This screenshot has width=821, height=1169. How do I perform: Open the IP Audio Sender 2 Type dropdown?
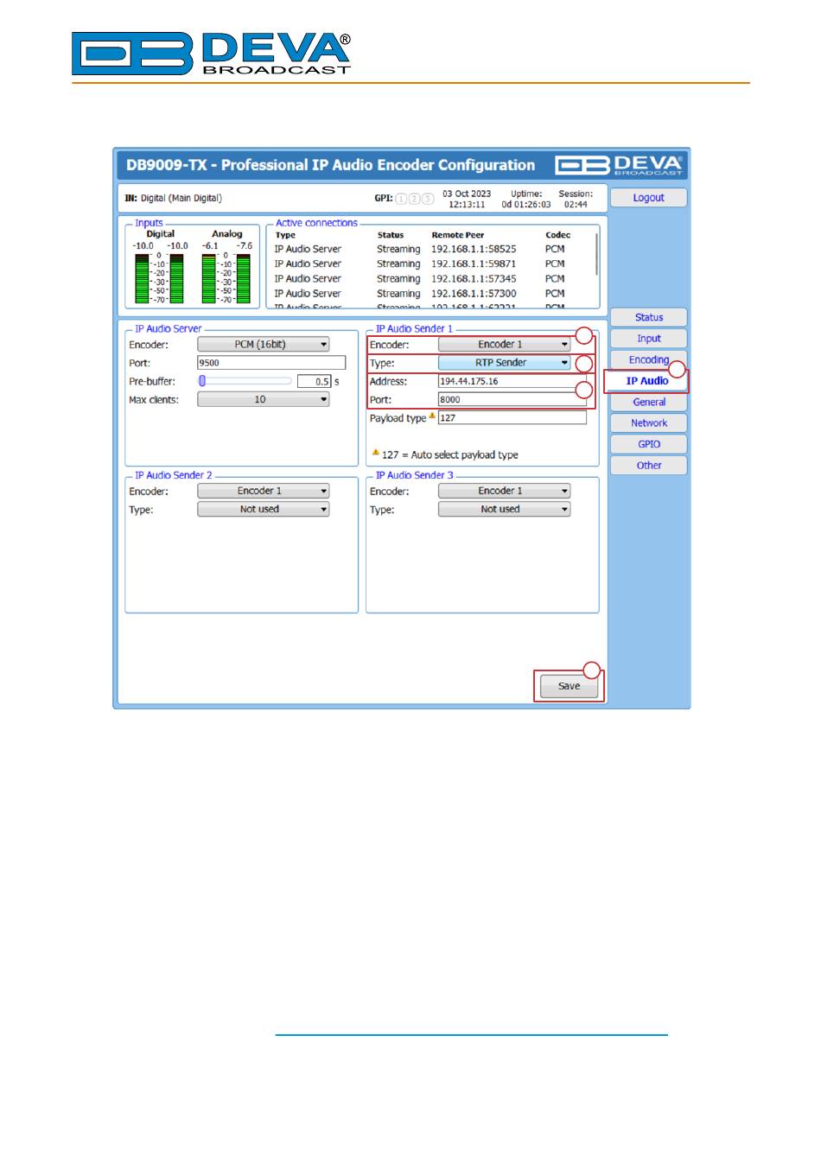264,509
